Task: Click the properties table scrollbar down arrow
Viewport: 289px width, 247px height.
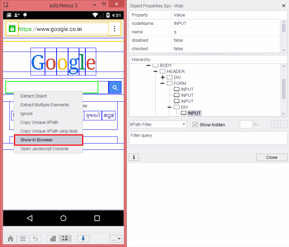Action: (284, 51)
